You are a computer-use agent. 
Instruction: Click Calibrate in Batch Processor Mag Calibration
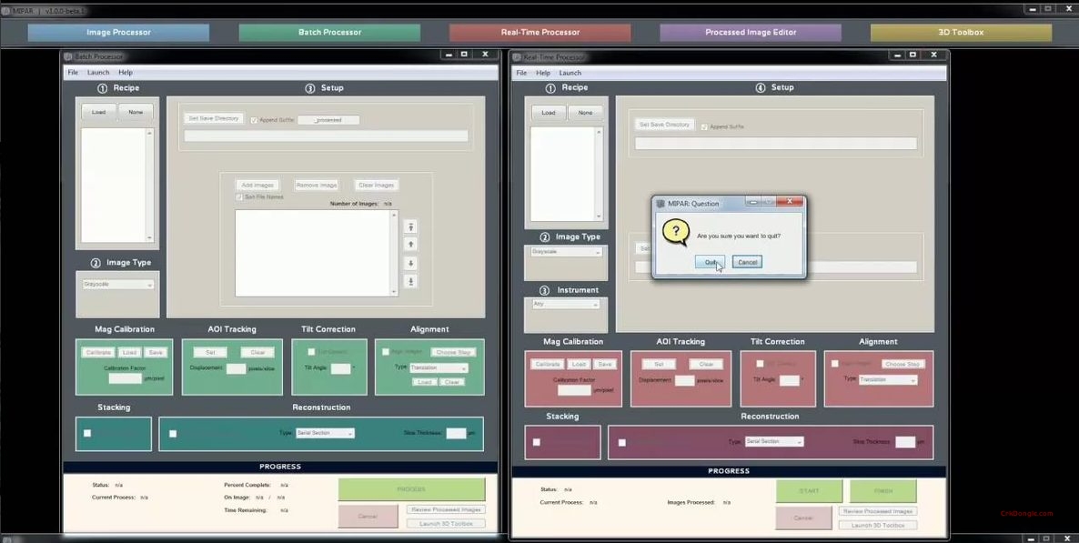[x=97, y=352]
